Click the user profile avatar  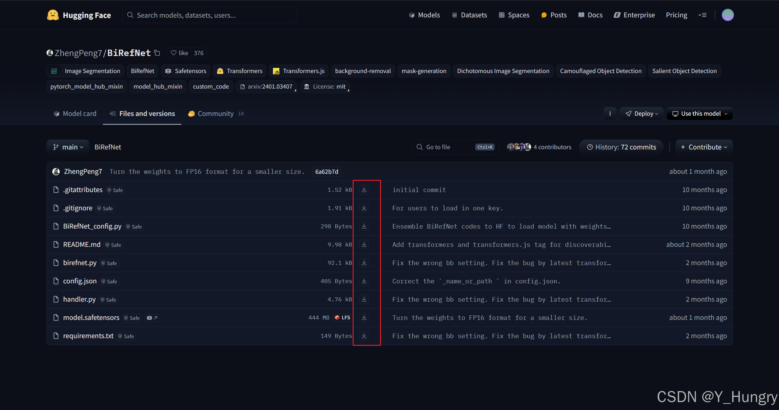728,15
